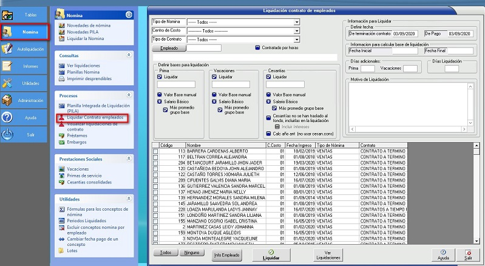Click the Nomina sidebar icon
Screen dimensions: 485x266
click(x=8, y=32)
